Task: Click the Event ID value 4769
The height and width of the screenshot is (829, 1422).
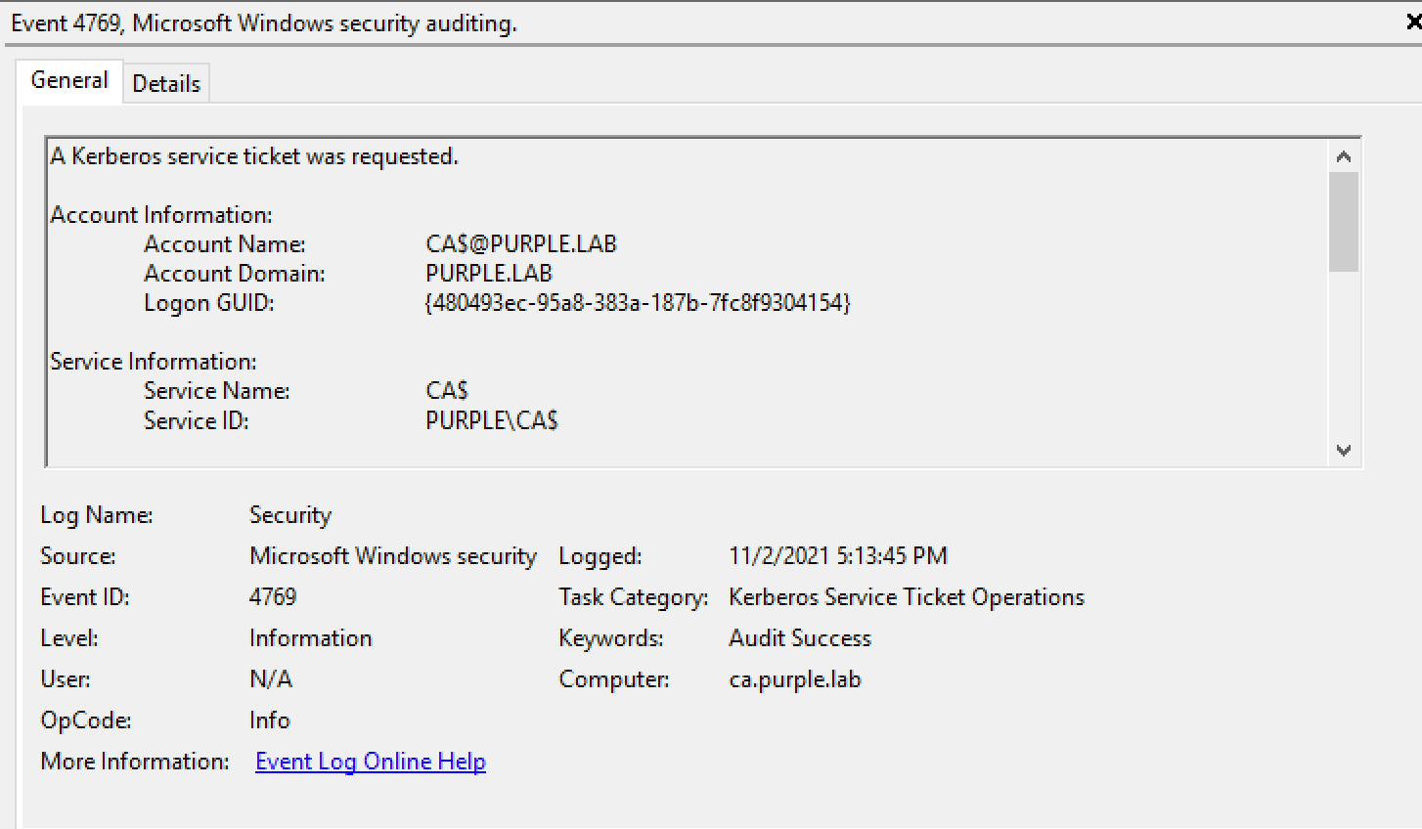Action: point(273,597)
